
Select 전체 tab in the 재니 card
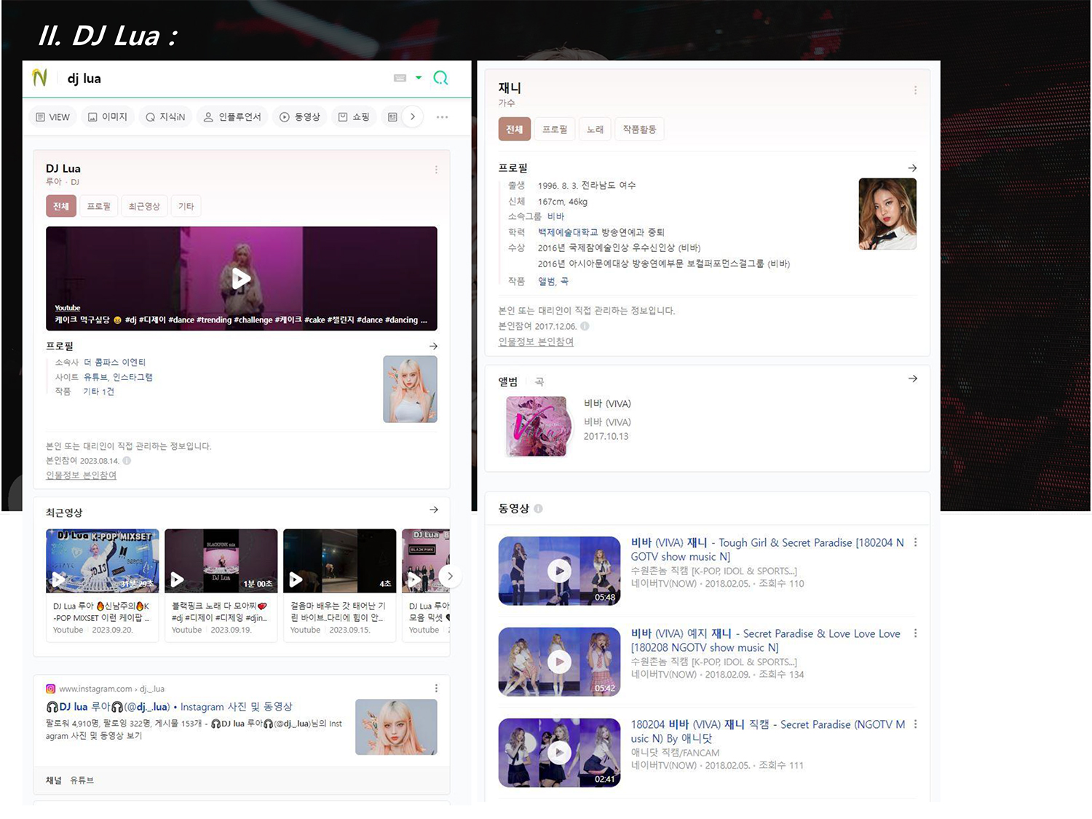click(x=514, y=129)
